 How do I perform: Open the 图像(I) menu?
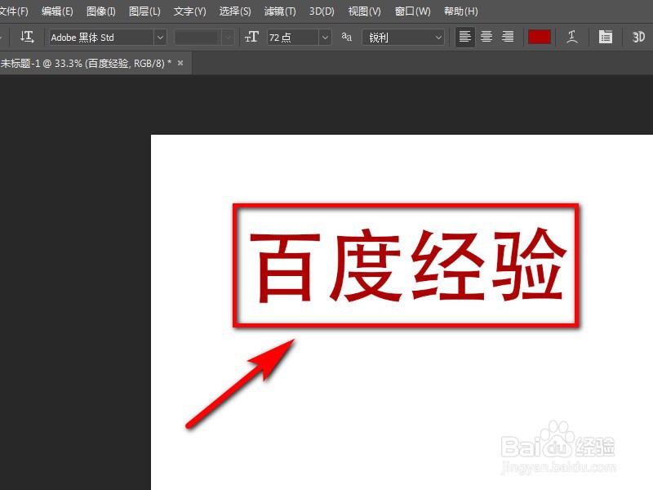[x=101, y=11]
